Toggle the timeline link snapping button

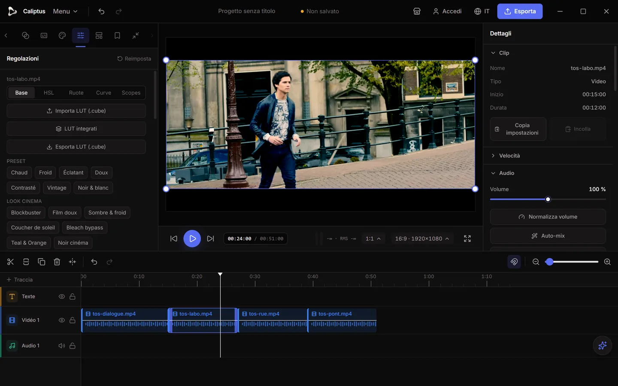pos(514,262)
